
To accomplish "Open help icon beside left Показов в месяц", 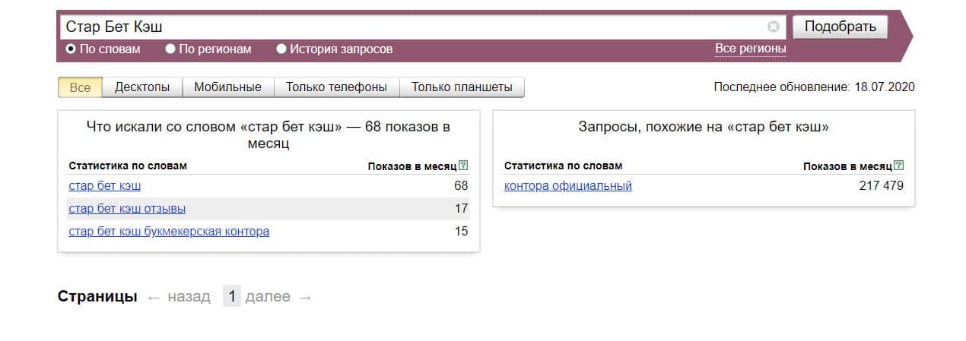I will 464,166.
